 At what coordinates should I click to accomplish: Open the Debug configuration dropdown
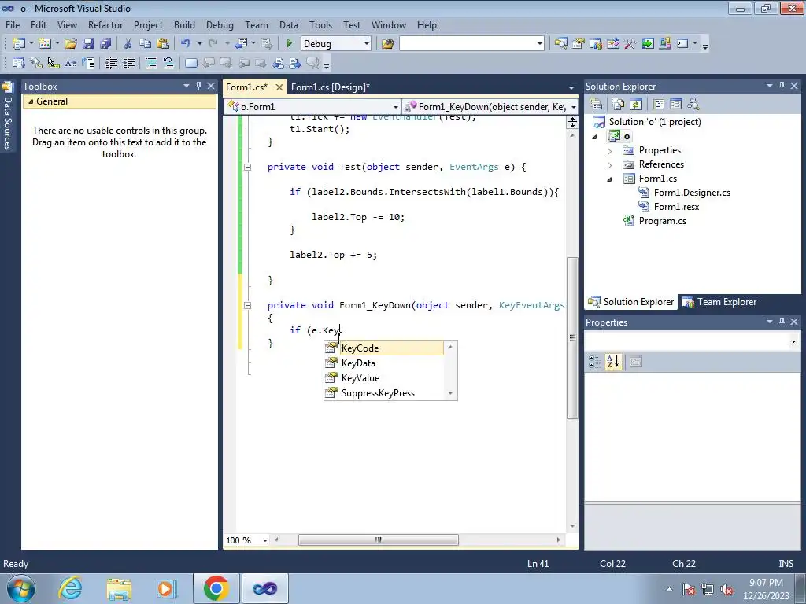pyautogui.click(x=367, y=44)
